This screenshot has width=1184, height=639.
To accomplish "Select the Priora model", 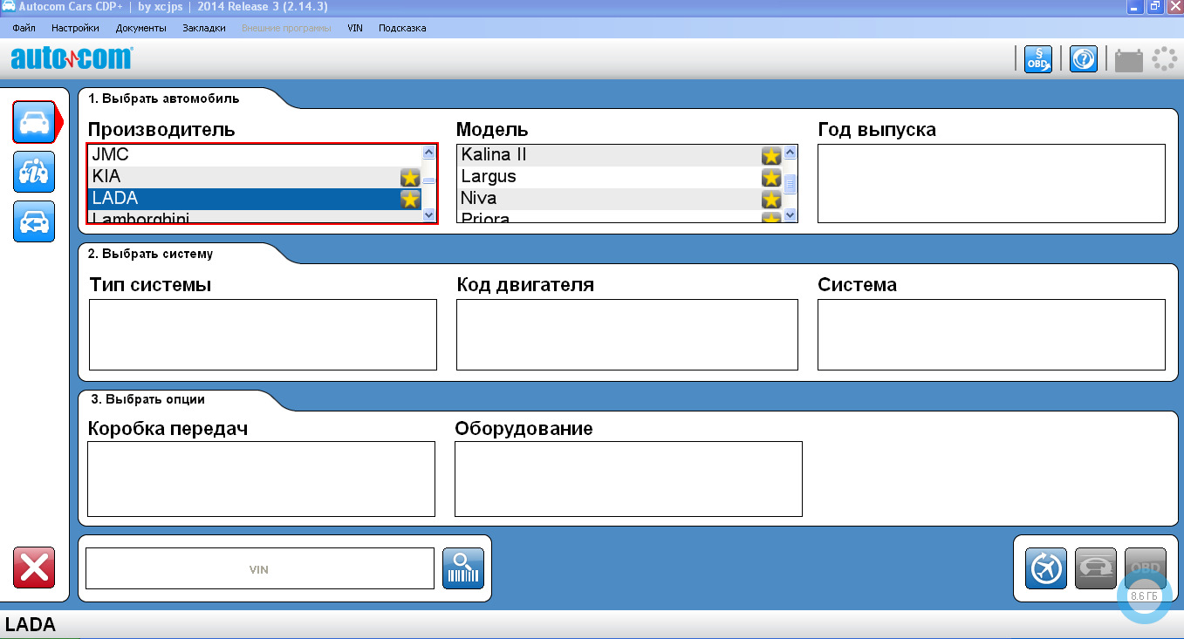I will click(619, 216).
